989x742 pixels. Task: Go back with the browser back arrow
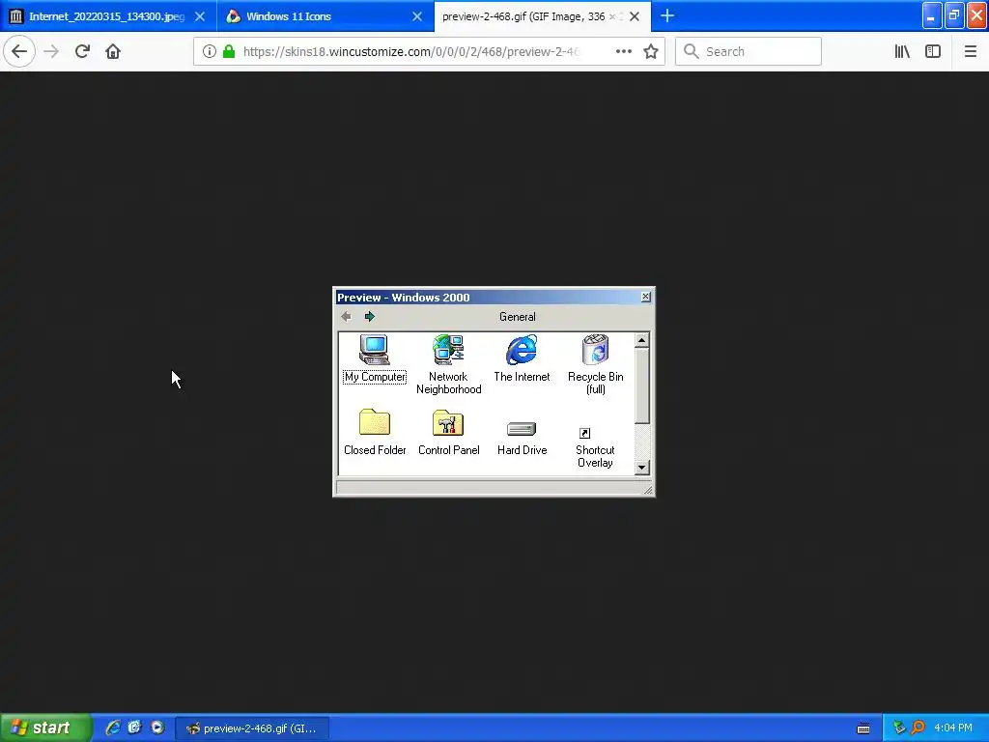(x=19, y=52)
